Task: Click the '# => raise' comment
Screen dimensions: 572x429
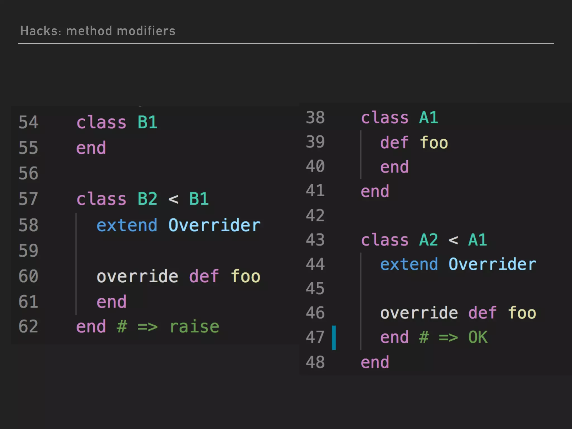Action: (x=168, y=326)
